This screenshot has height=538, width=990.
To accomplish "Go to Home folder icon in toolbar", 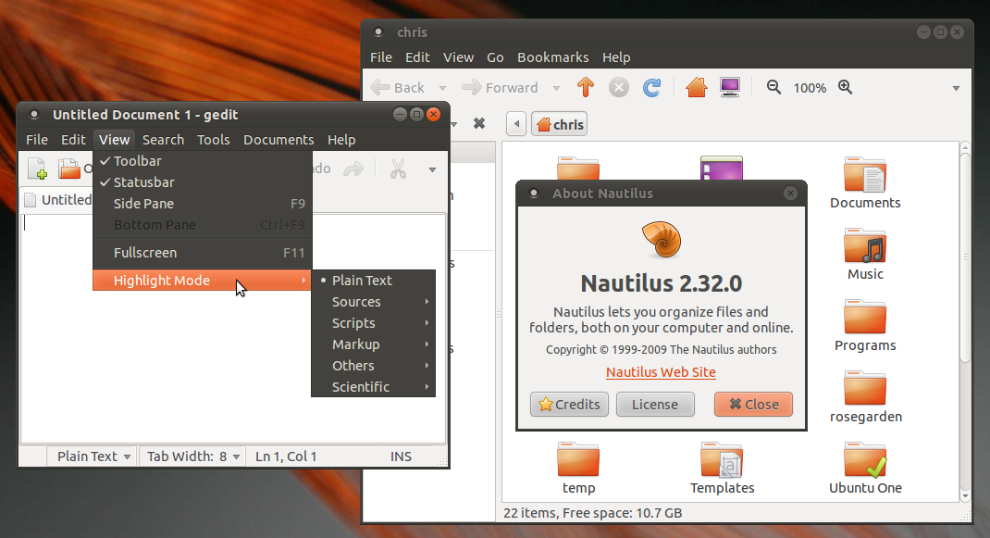I will [x=697, y=87].
